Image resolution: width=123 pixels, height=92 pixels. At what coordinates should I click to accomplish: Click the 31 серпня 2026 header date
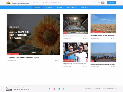click(x=56, y=3)
